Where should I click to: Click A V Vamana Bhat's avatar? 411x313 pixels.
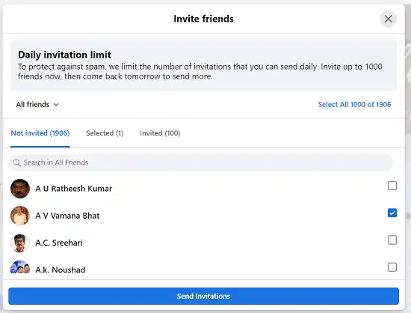tap(20, 216)
